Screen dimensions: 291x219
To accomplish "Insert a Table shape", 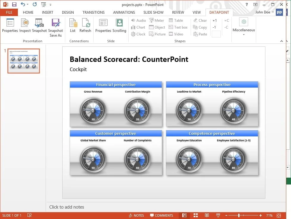I will pos(176,21).
